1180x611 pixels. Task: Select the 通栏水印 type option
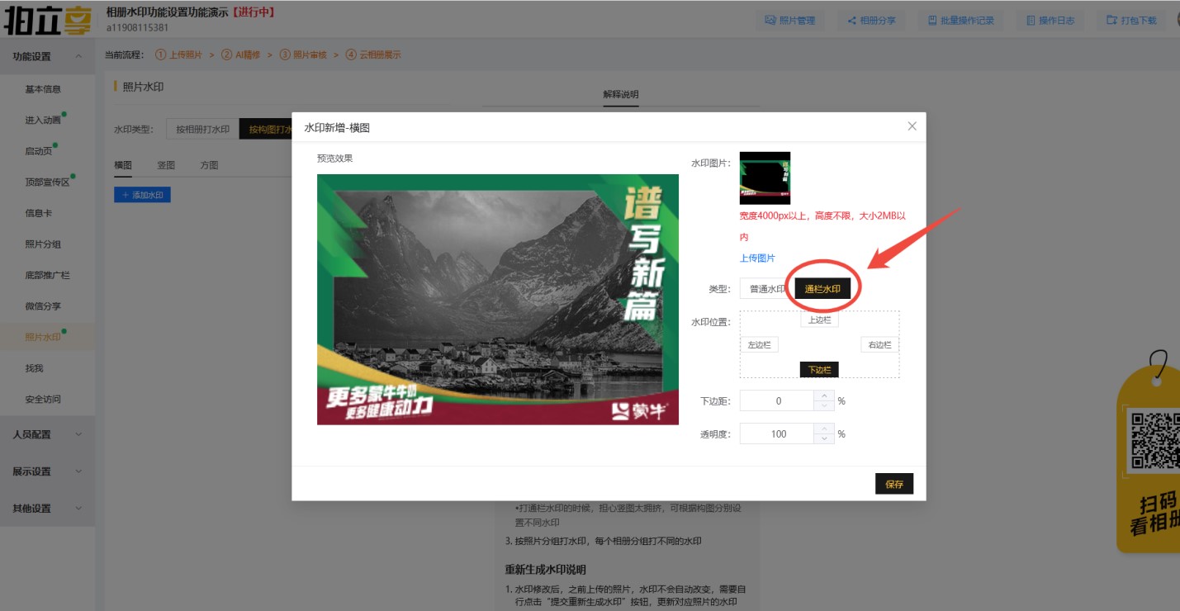822,289
